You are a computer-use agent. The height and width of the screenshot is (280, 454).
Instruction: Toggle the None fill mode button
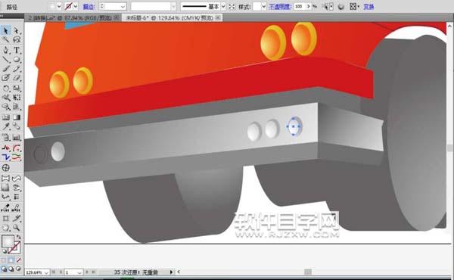[x=18, y=260]
